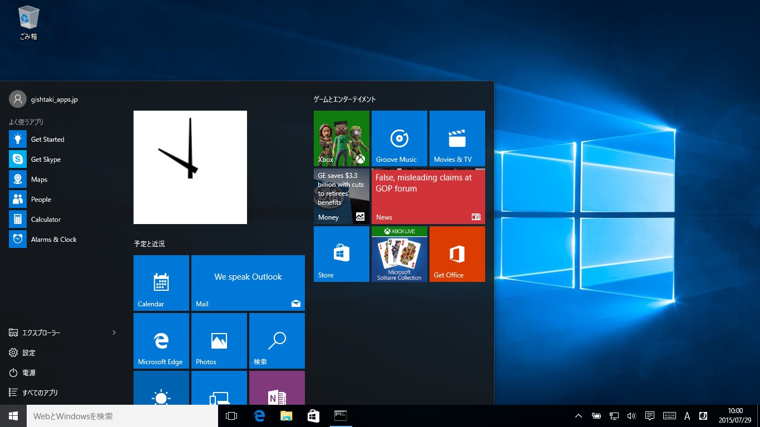Screen dimensions: 760x427
Task: Switch to Command Prompt on taskbar
Action: click(x=340, y=416)
